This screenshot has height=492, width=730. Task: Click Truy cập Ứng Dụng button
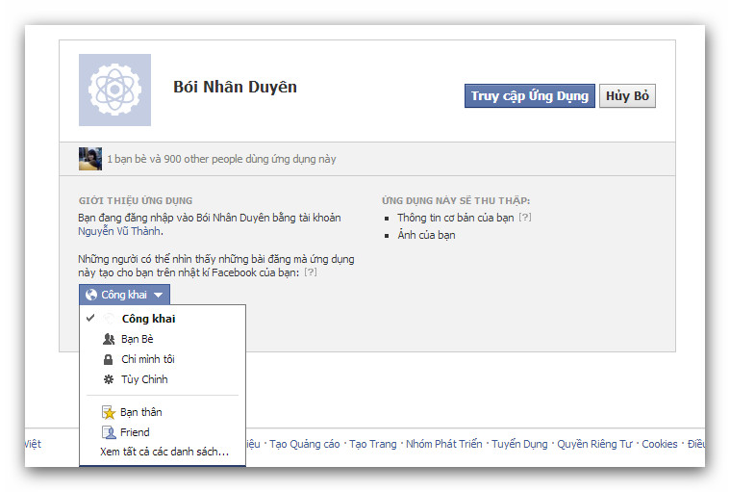(x=530, y=96)
